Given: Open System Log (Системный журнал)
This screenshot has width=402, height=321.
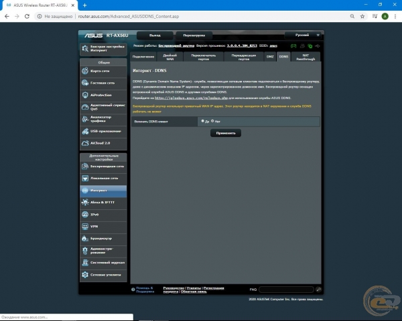Looking at the screenshot, I should [x=103, y=263].
